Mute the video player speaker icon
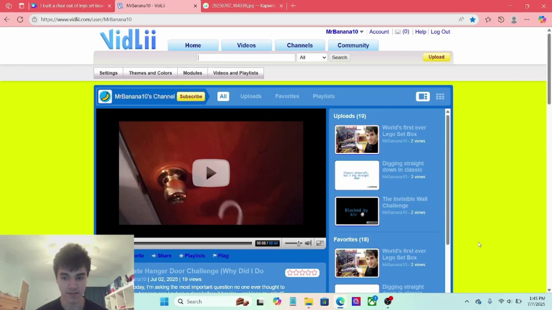Viewport: 552px width, 310px height. click(308, 243)
